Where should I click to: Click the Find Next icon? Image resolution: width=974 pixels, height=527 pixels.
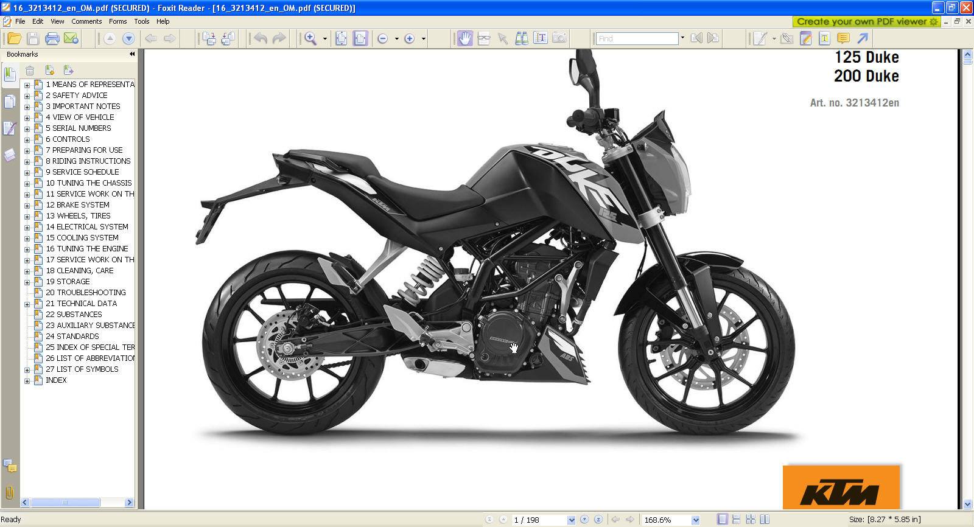coord(713,38)
